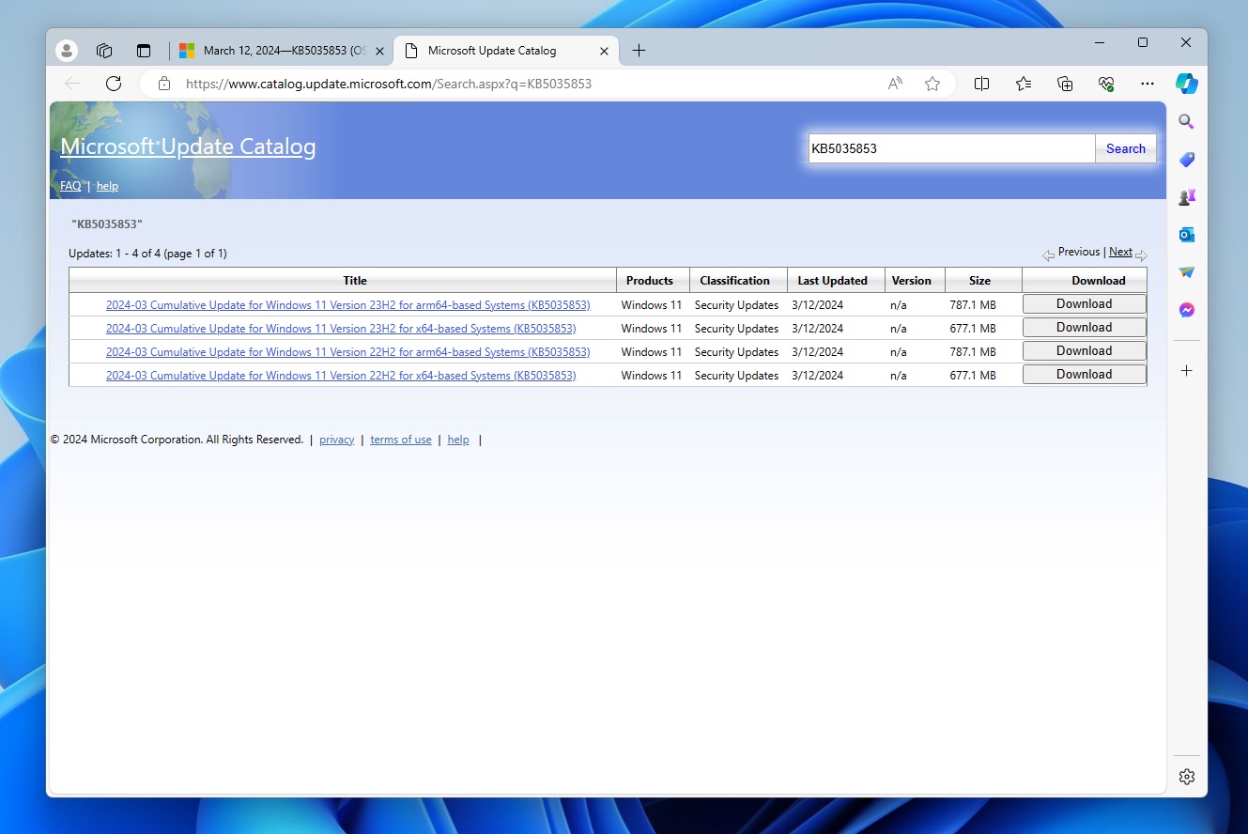Screen dimensions: 1248x834
Task: Open Favorites list icon in toolbar
Action: 1024,84
